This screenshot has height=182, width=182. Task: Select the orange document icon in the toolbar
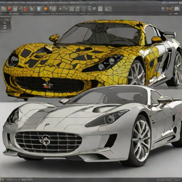pos(10,9)
